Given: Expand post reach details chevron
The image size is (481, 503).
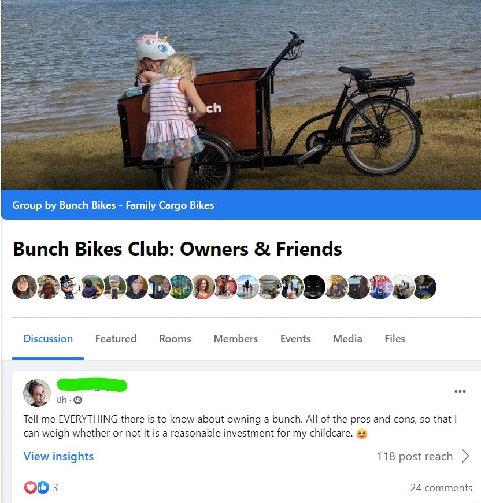Looking at the screenshot, I should (465, 456).
